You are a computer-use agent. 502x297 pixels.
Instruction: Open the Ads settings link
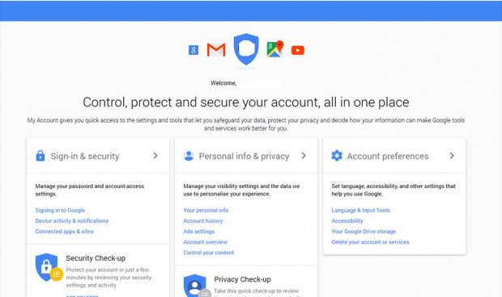(x=199, y=232)
